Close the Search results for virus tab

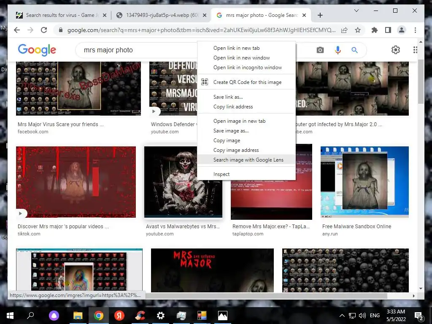pos(105,15)
